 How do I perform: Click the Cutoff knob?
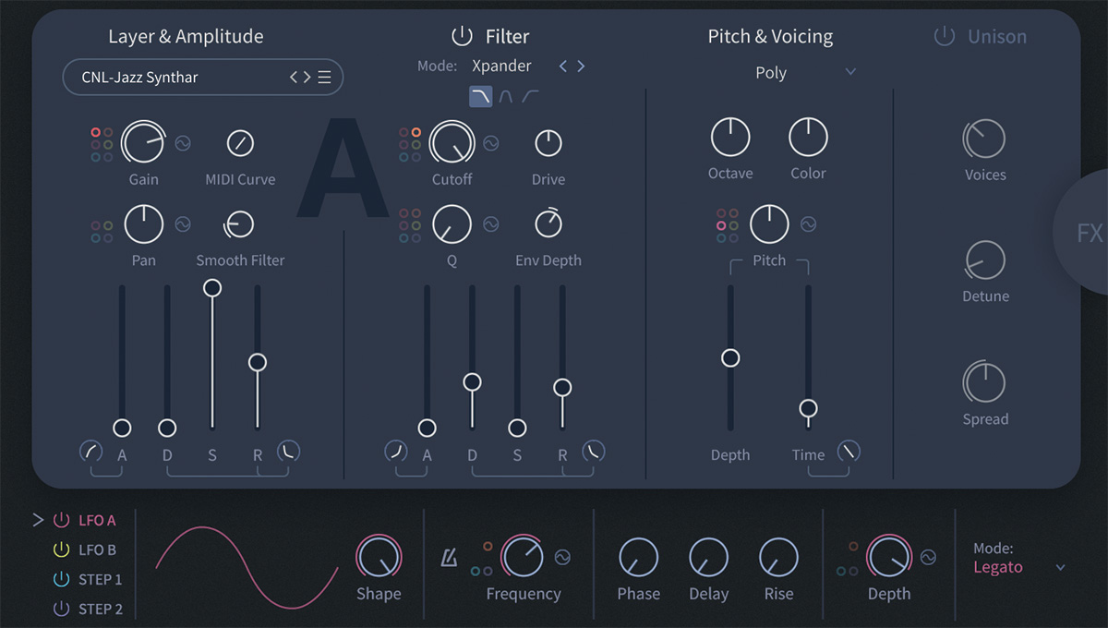[452, 143]
